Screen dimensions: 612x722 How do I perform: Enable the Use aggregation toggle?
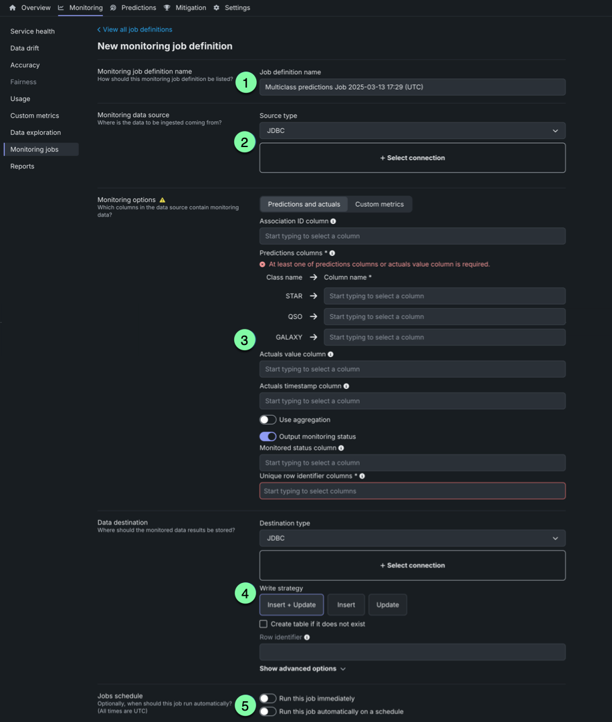click(268, 420)
